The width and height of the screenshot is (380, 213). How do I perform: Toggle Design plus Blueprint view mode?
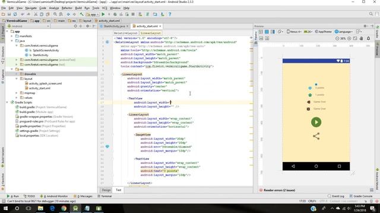pos(273,32)
